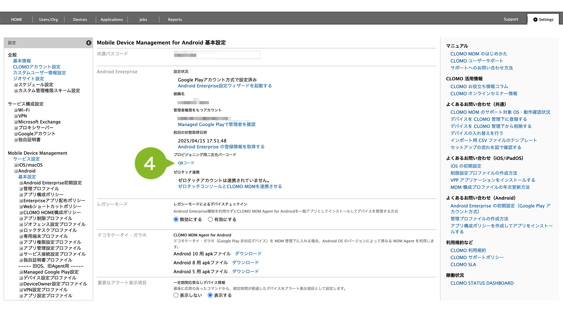Expand CLOMO HOME構成ポリシー node

[21, 213]
